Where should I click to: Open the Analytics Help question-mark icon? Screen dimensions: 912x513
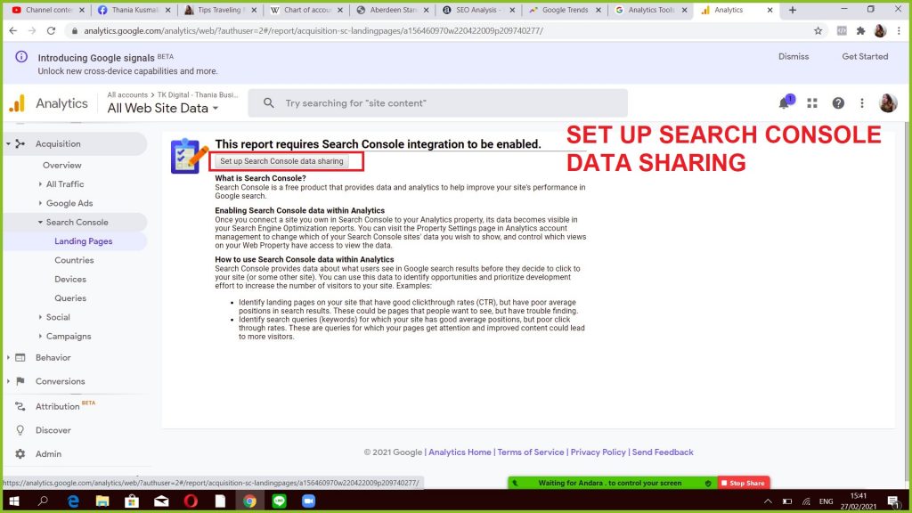tap(837, 102)
